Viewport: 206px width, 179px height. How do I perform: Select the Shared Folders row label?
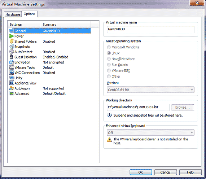click(x=26, y=42)
